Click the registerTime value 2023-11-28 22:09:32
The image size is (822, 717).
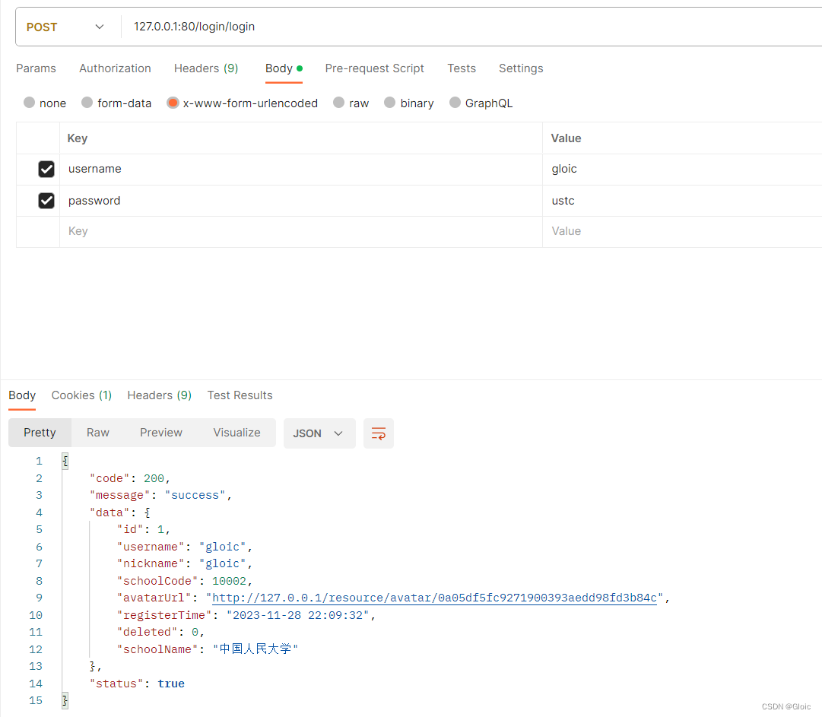298,615
